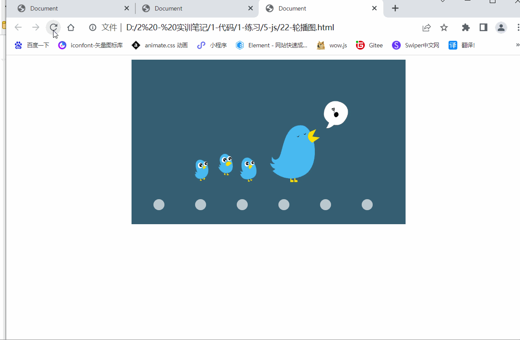Close the second Document tab
The image size is (520, 340).
(251, 8)
